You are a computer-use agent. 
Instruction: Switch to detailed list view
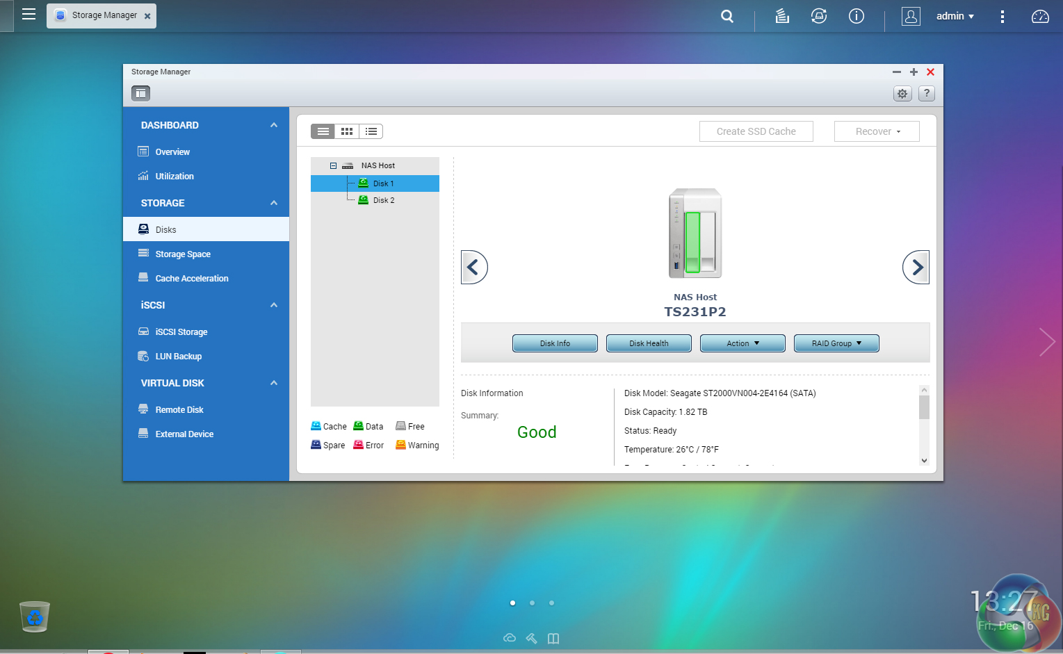click(x=371, y=131)
